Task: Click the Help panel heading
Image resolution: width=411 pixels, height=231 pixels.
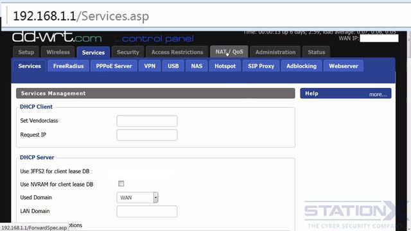Action: point(311,93)
